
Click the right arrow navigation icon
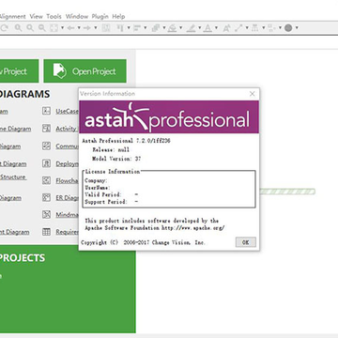pos(86,28)
